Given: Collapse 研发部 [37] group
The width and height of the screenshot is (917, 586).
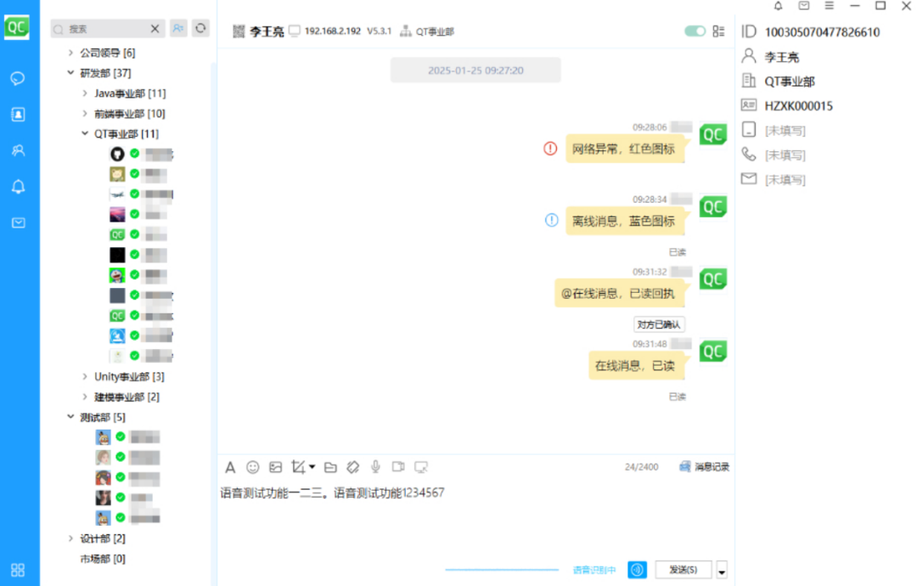Looking at the screenshot, I should click(70, 72).
